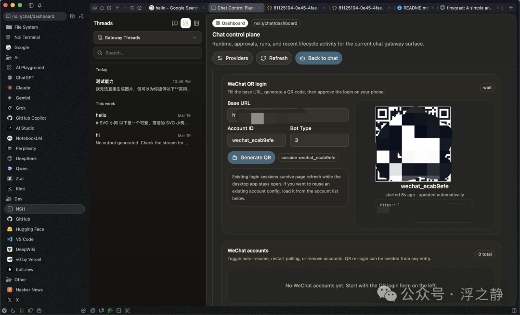Open Claude from the sidebar

point(23,88)
